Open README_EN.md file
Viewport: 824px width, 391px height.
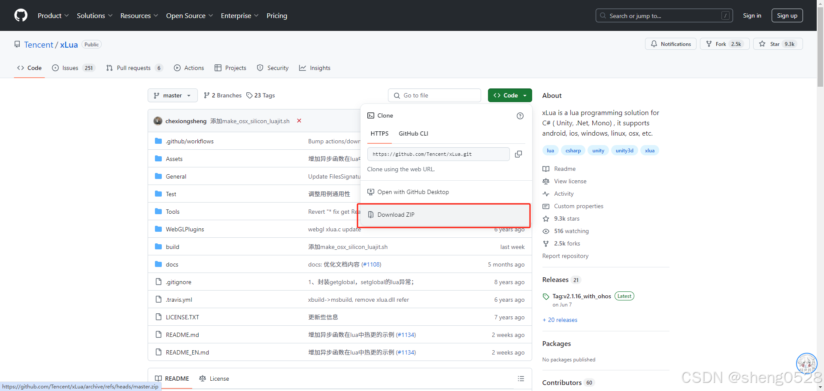pyautogui.click(x=188, y=352)
